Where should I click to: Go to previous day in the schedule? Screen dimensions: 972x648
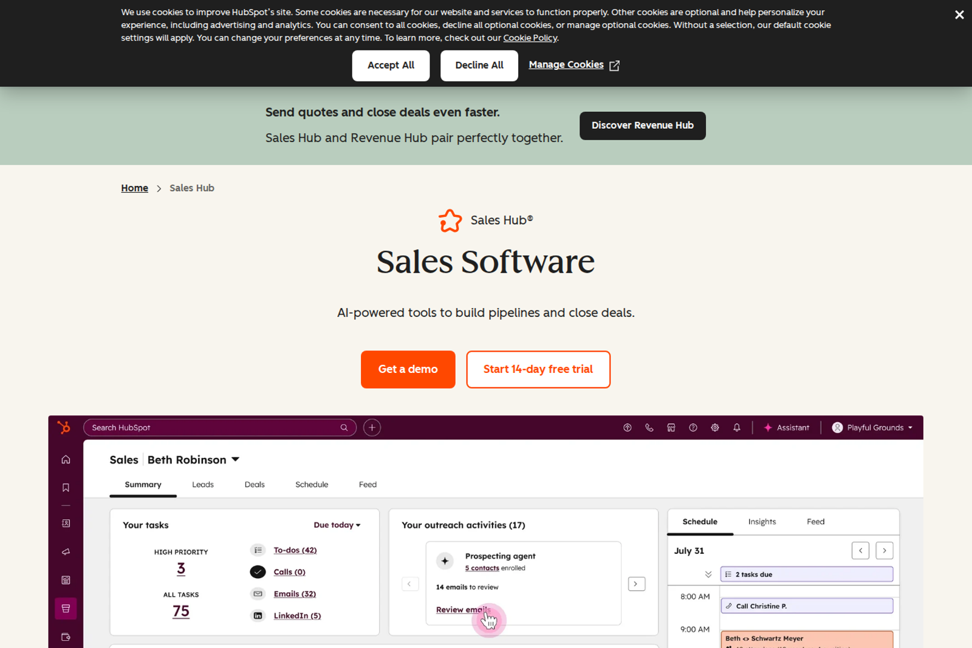[x=860, y=551]
